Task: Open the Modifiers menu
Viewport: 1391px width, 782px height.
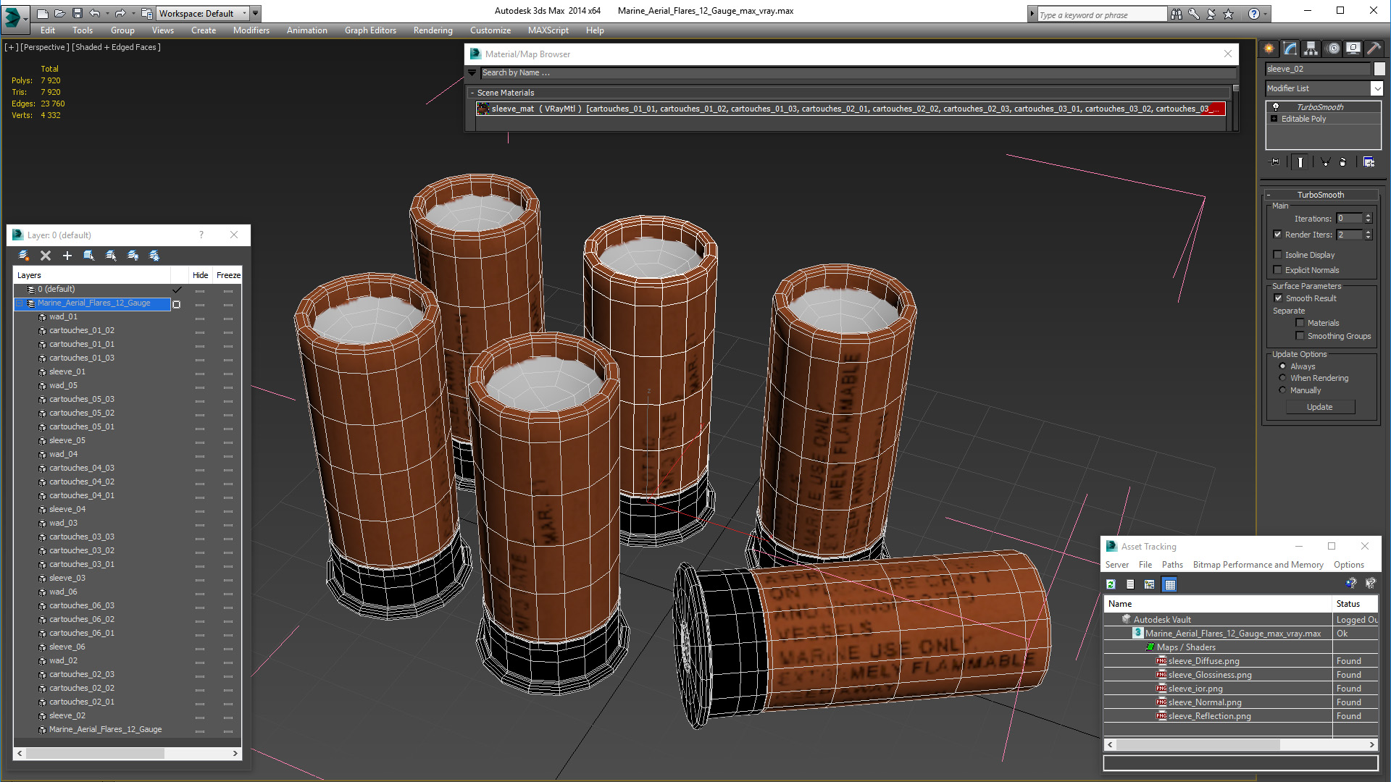Action: point(251,30)
